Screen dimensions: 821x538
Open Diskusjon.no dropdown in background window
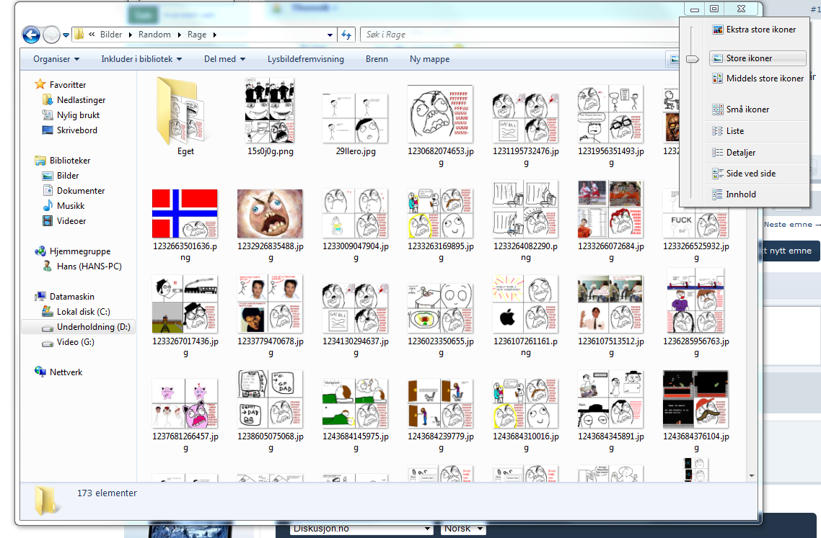click(x=362, y=529)
